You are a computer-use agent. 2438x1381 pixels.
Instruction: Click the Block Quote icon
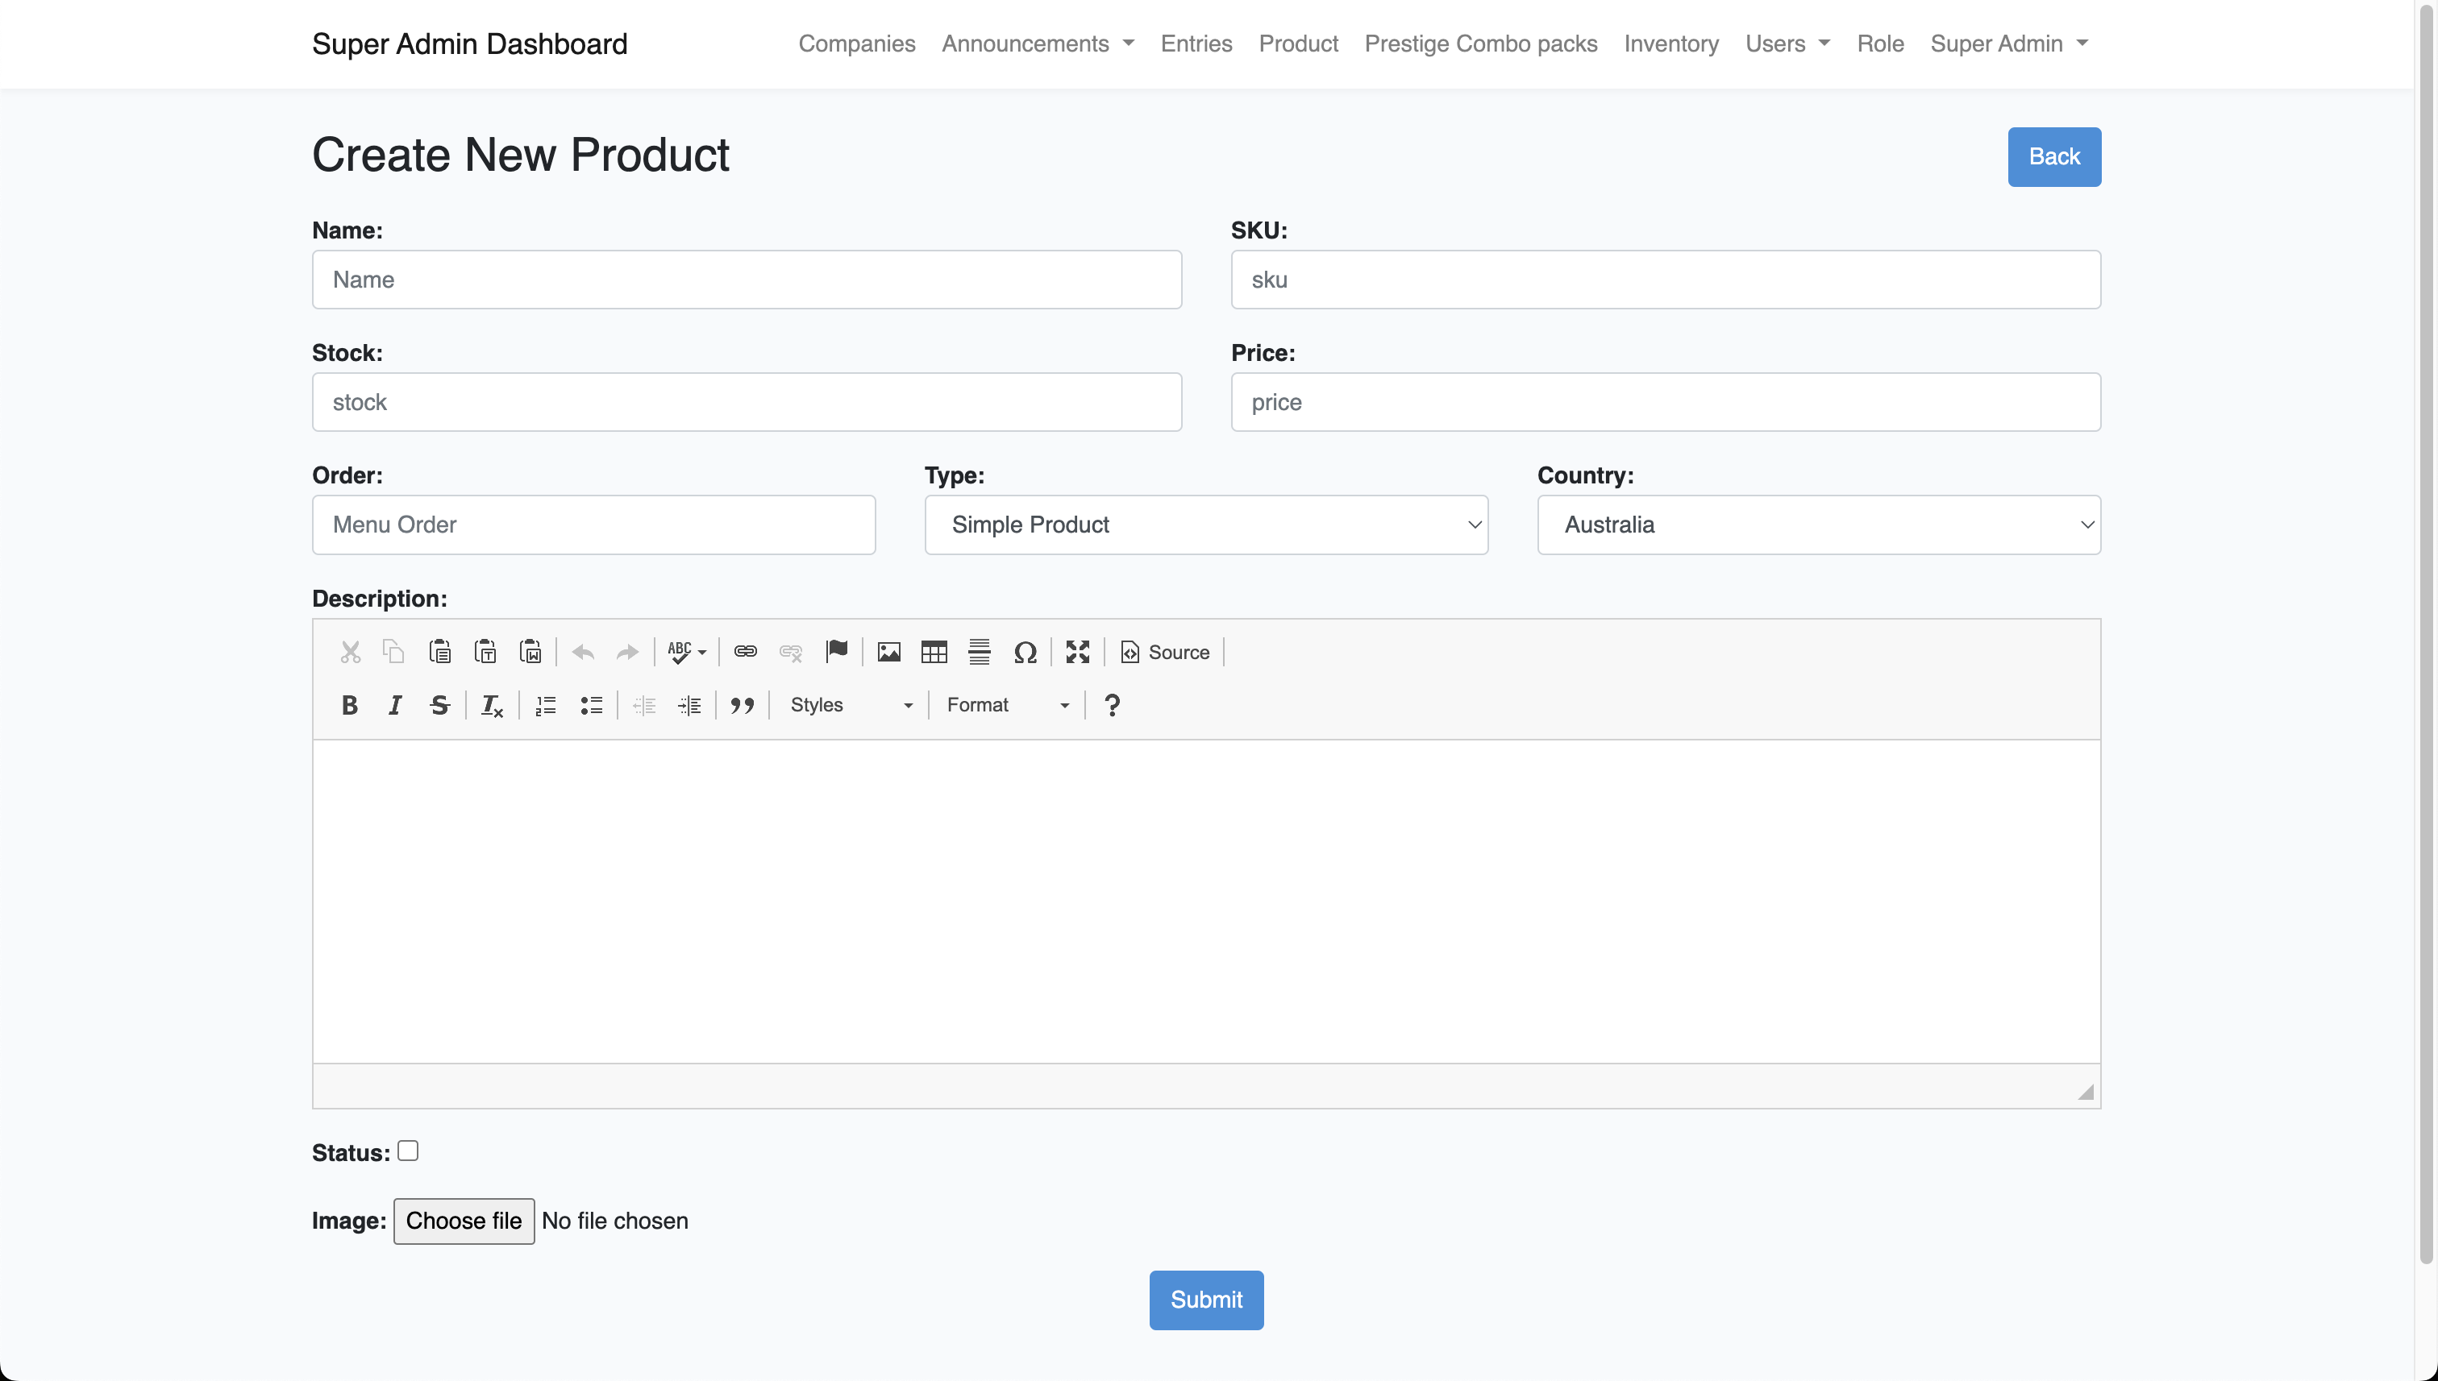click(x=743, y=705)
